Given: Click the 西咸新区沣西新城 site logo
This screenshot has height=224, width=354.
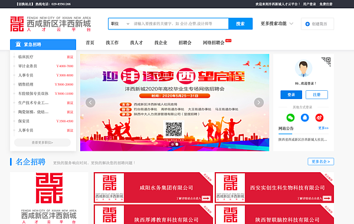Looking at the screenshot, I should pos(51,24).
